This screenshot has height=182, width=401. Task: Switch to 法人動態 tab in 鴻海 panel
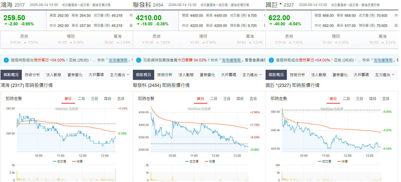pyautogui.click(x=54, y=75)
